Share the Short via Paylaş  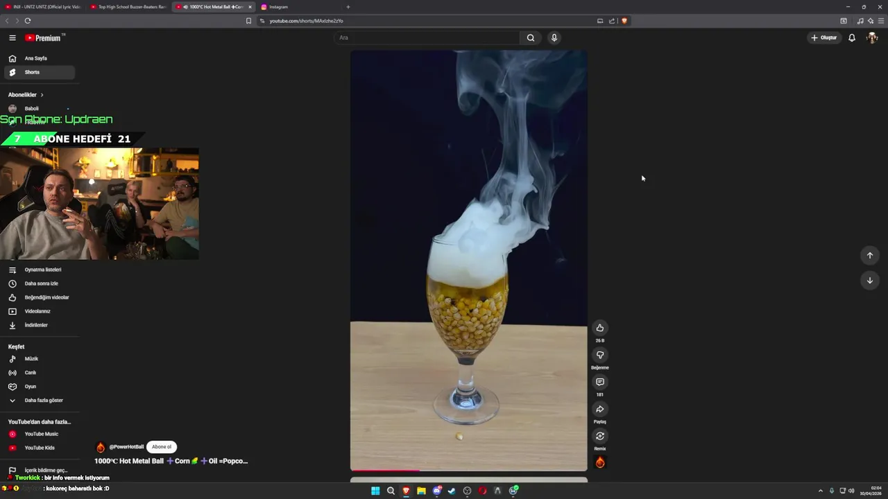[x=600, y=409]
